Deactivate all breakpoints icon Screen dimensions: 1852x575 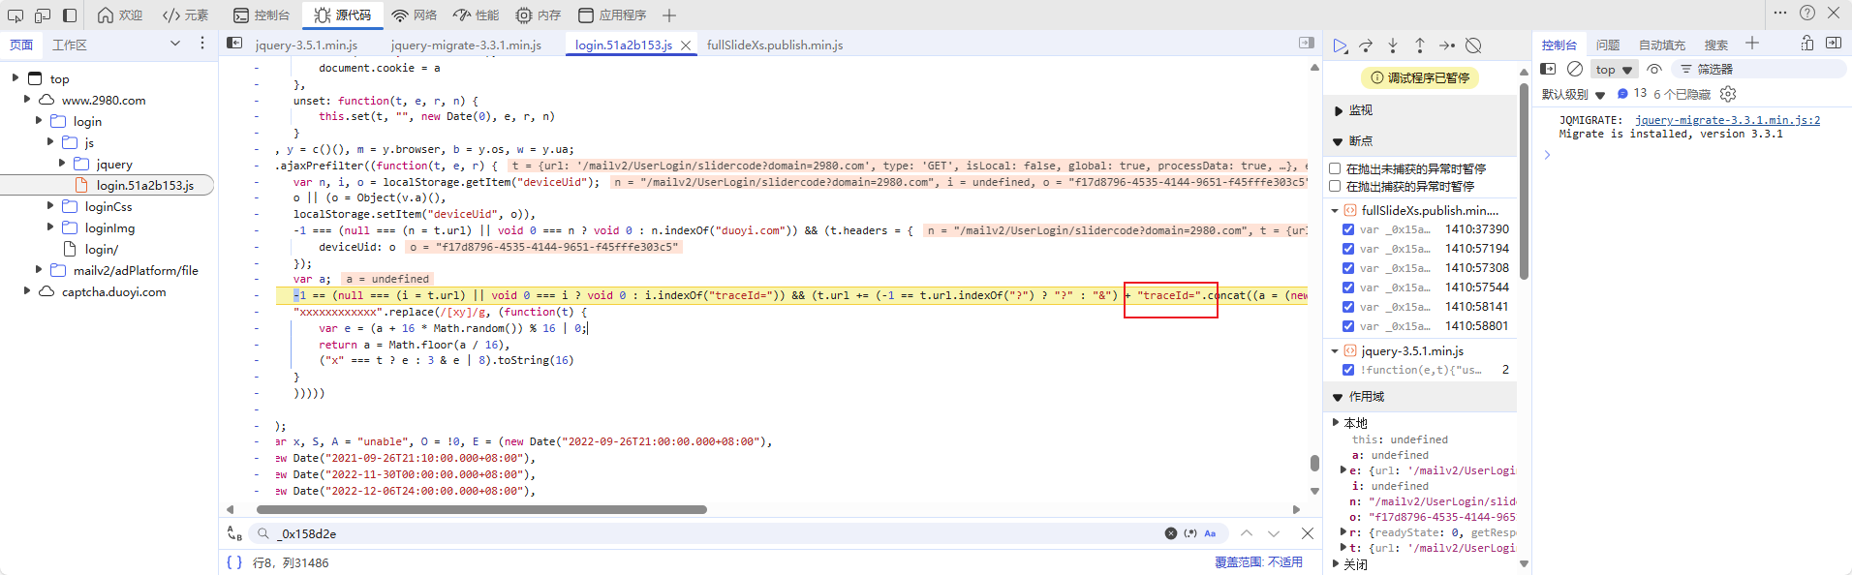point(1473,45)
